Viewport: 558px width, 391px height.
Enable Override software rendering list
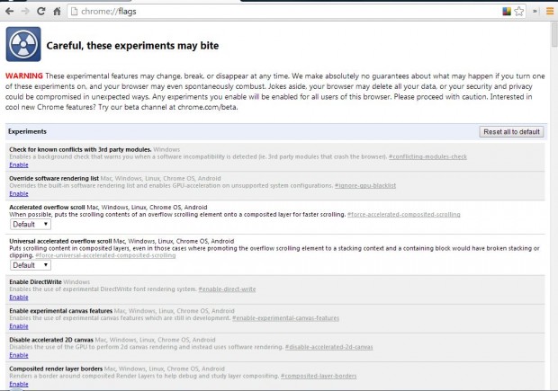pyautogui.click(x=19, y=194)
